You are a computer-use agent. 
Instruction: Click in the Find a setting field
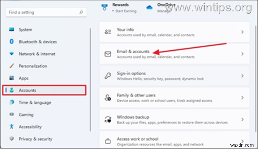46,12
